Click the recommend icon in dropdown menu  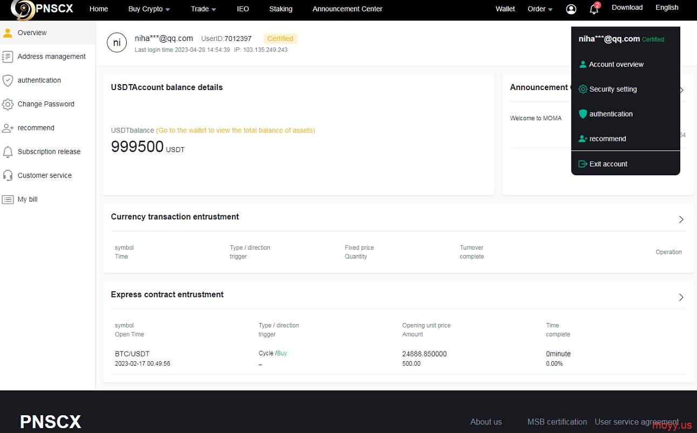[583, 139]
